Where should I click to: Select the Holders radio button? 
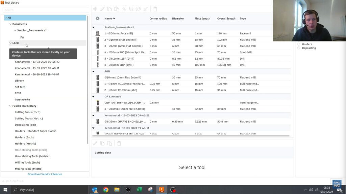click(x=299, y=44)
